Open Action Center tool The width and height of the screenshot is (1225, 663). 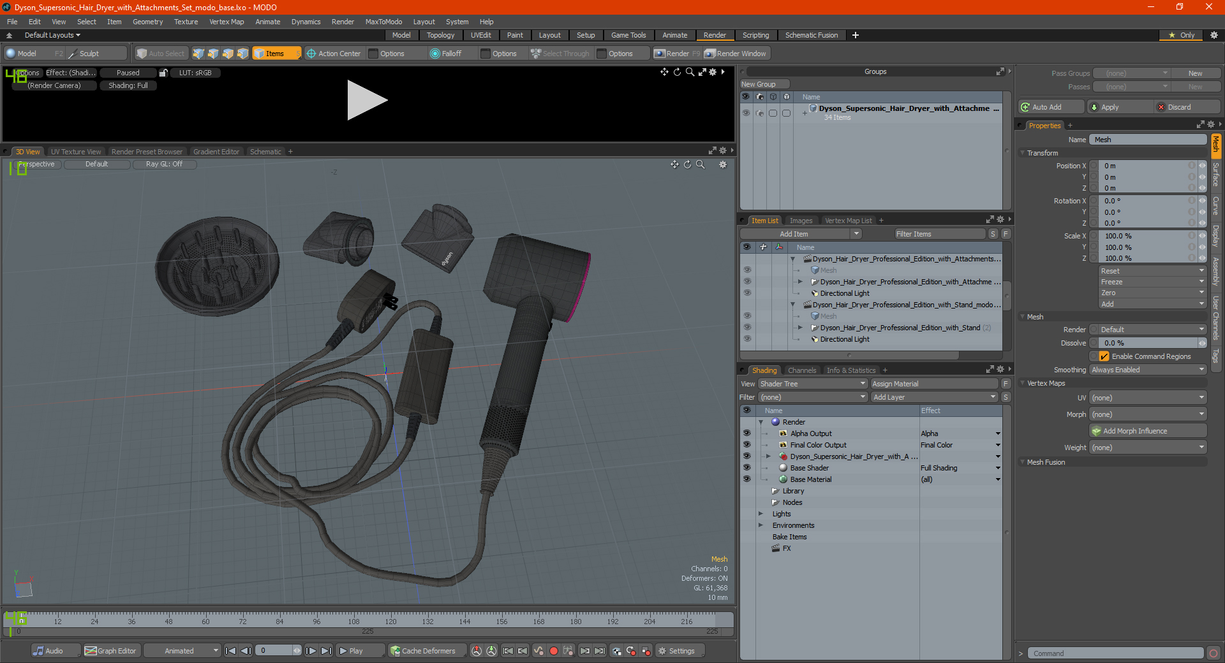tap(334, 54)
